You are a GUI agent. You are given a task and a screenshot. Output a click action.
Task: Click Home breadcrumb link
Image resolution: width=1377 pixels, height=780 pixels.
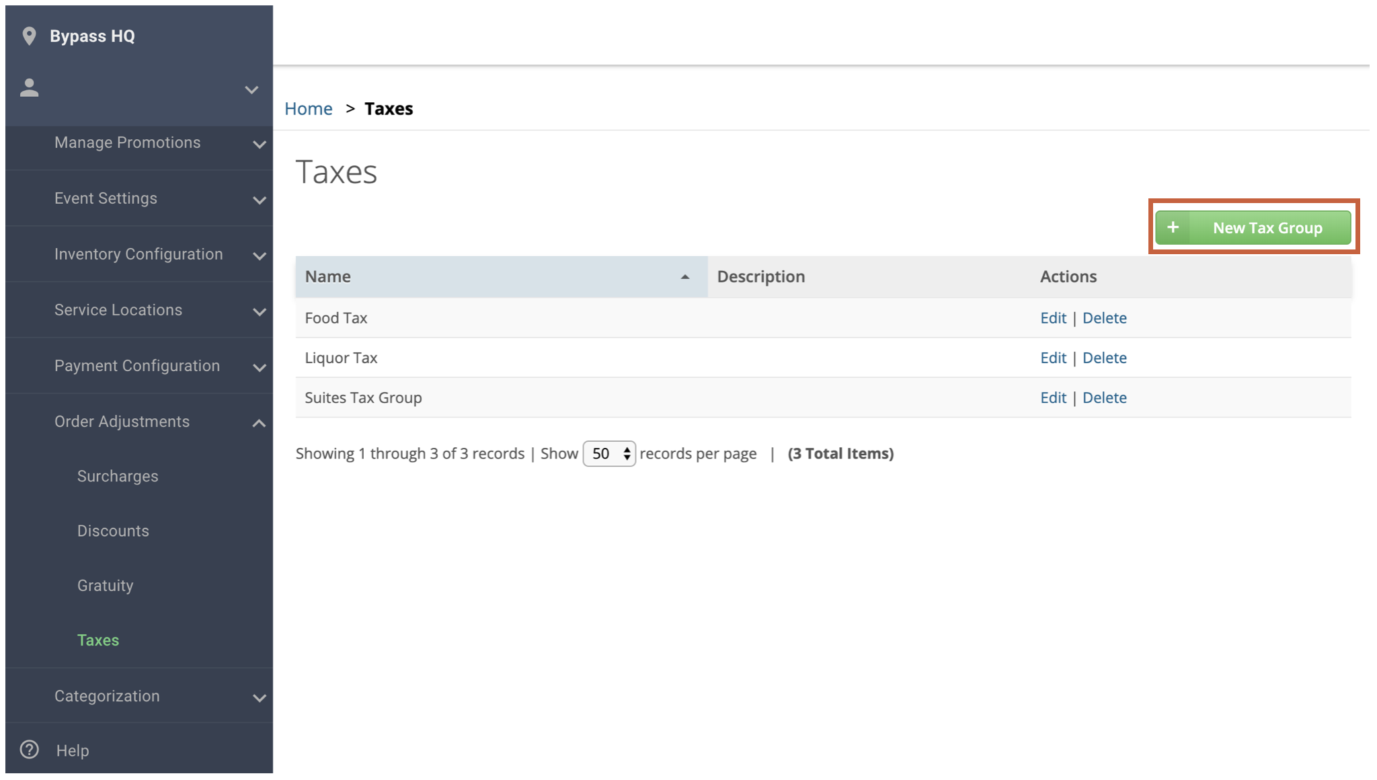coord(308,109)
